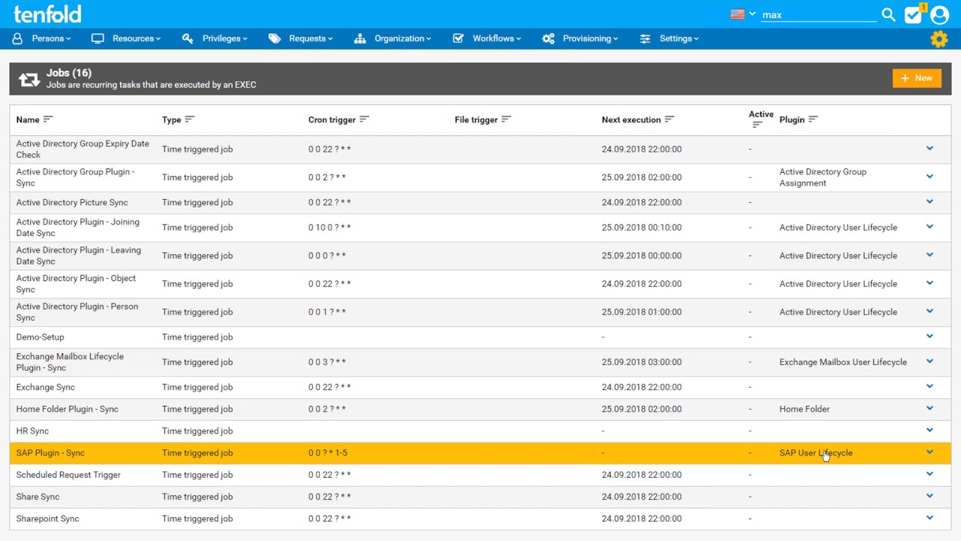
Task: Click the Type column sort icon
Action: point(189,119)
